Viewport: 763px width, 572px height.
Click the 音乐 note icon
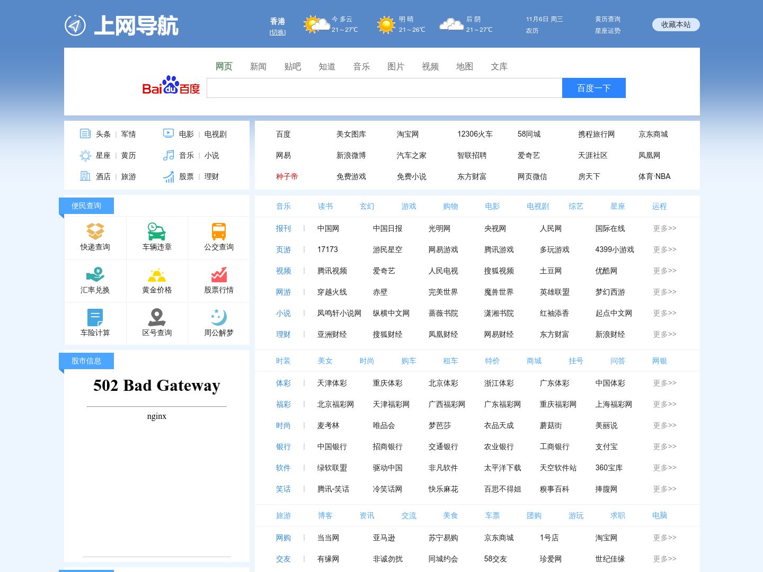coord(168,155)
